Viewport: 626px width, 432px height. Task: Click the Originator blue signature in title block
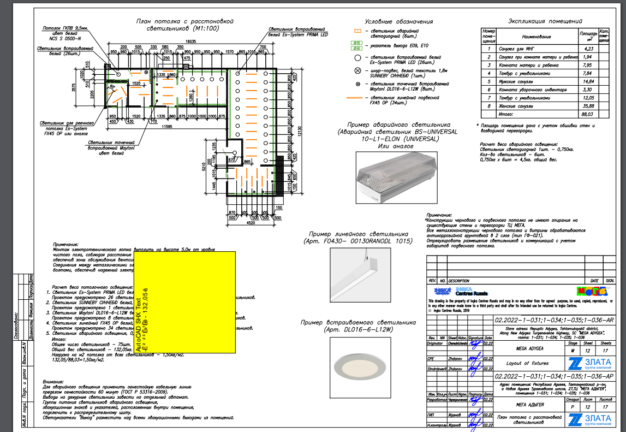(x=475, y=344)
